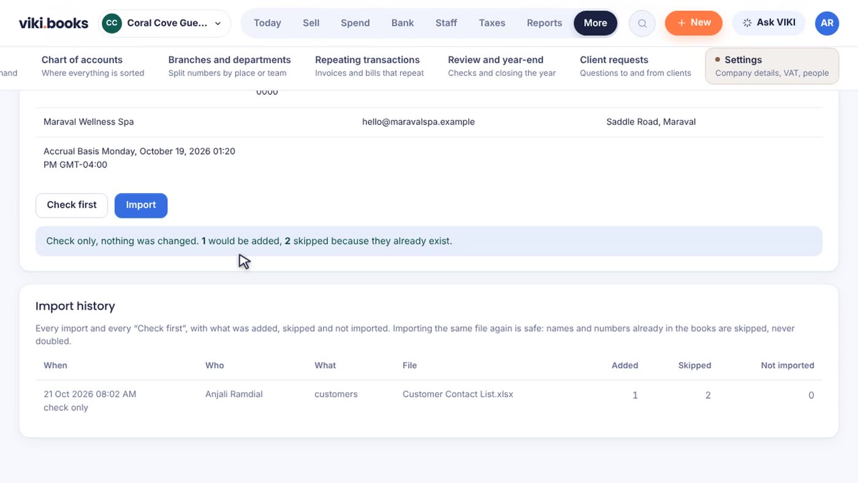
Task: Open the Today tab
Action: point(267,23)
